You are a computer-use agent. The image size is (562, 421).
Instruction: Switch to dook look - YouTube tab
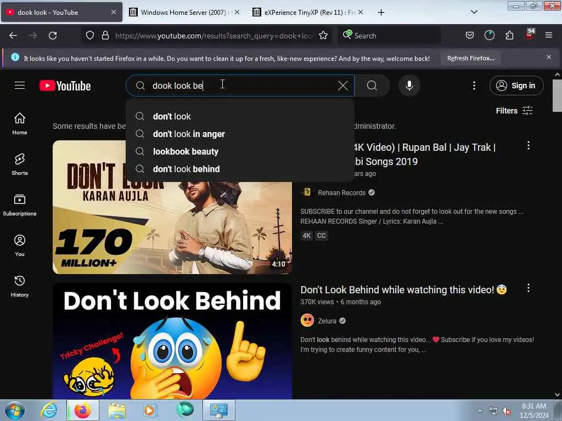tap(61, 12)
